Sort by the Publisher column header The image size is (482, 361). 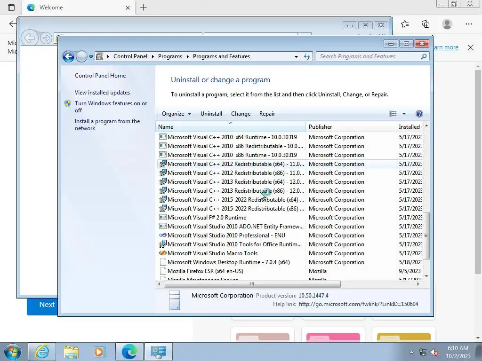351,127
